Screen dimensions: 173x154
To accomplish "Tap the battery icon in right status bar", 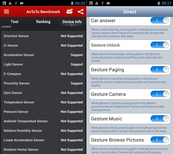I will (x=158, y=3).
